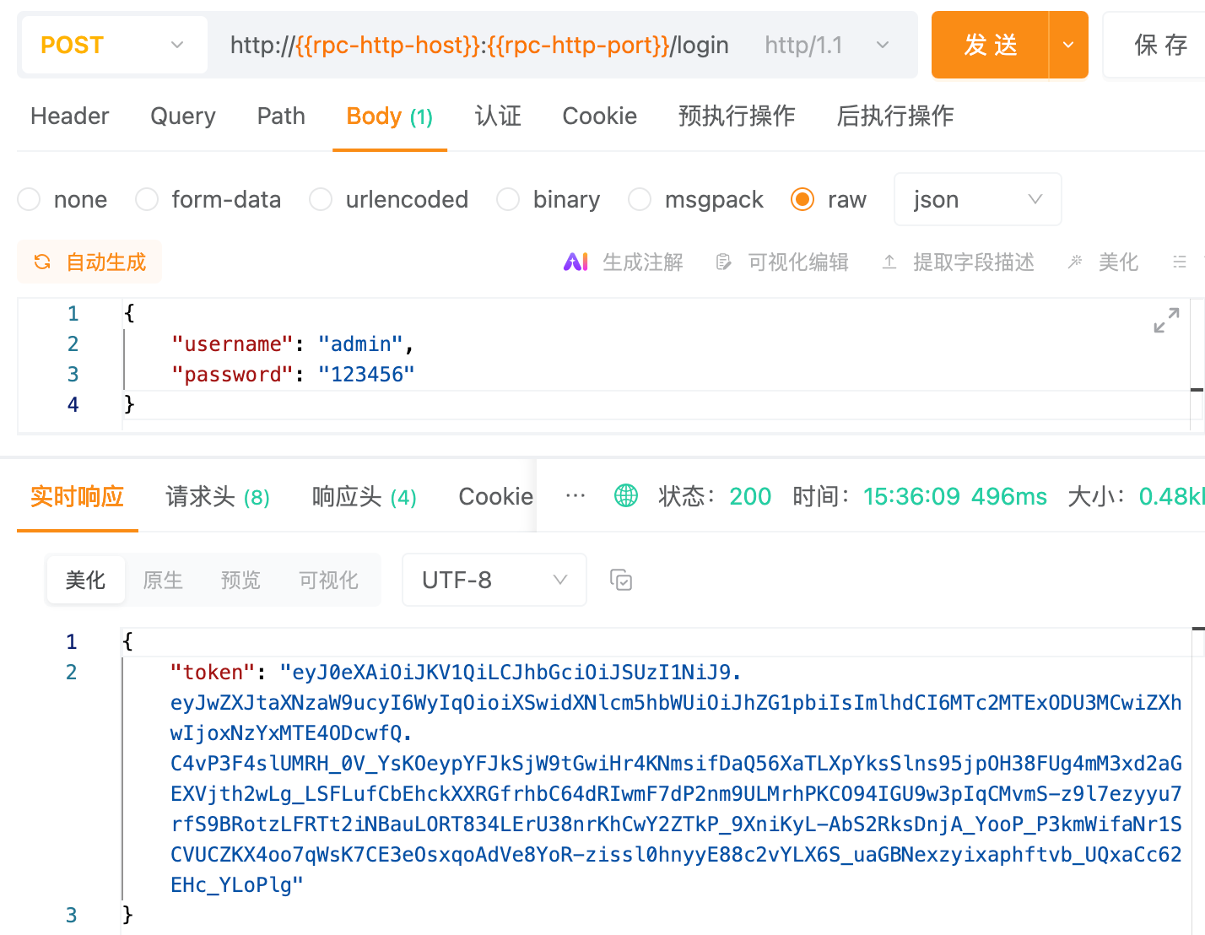This screenshot has width=1205, height=935.
Task: Click line number 4 in request editor
Action: pos(73,405)
